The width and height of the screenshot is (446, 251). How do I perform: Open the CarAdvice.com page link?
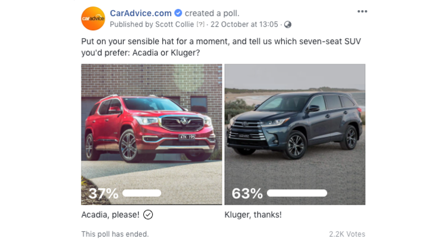(140, 13)
